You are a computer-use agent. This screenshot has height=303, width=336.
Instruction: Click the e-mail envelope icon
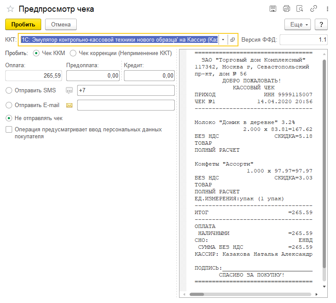click(69, 105)
